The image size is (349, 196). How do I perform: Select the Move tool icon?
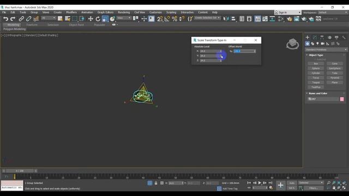coord(91,19)
